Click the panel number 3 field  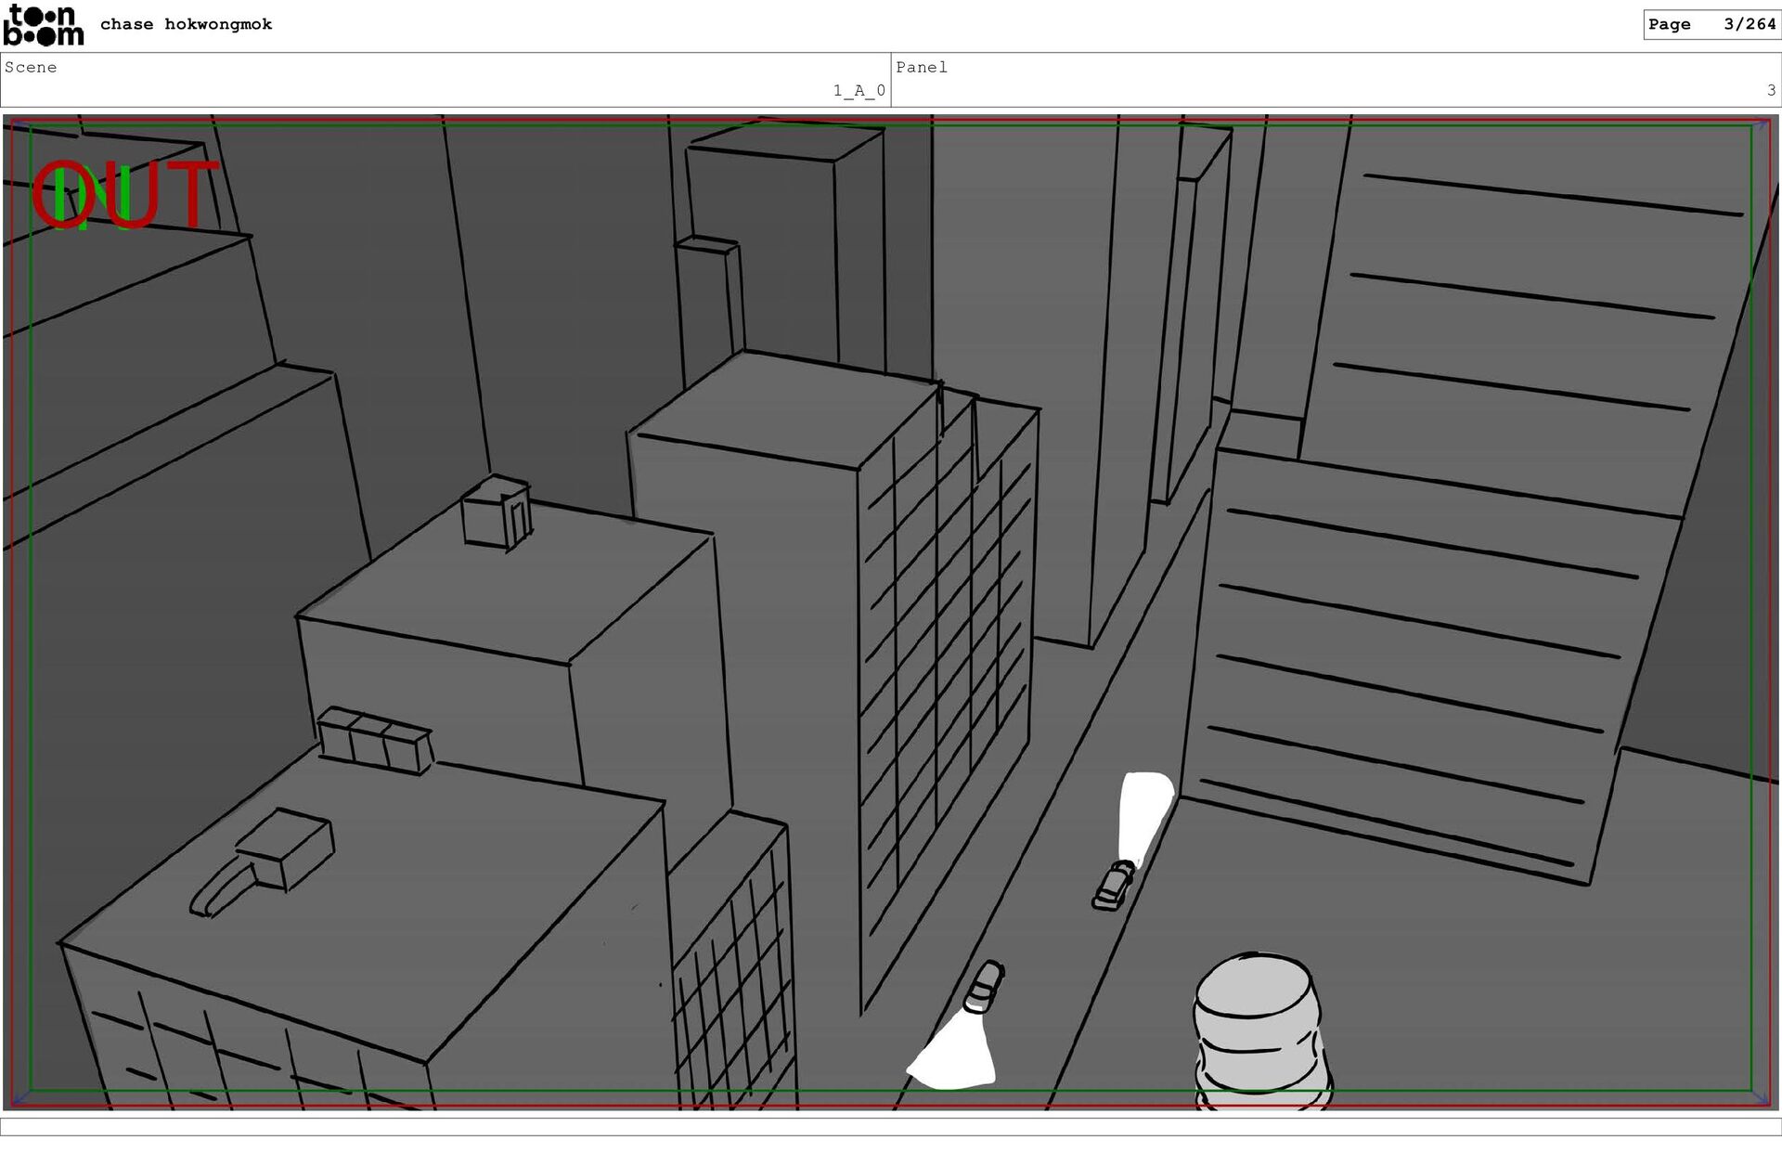1770,91
